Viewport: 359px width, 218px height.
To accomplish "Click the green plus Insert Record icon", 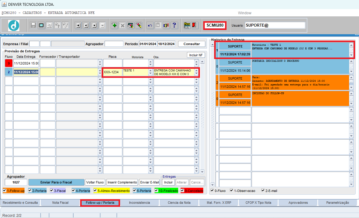I will point(114,25).
